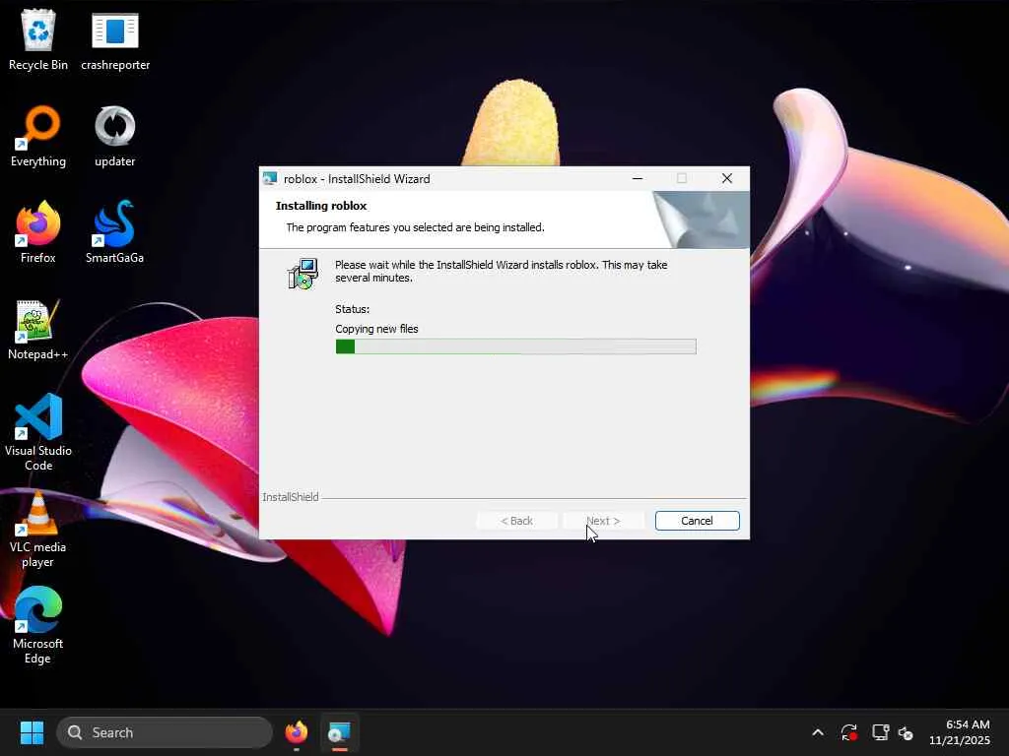The image size is (1009, 756).
Task: Click the 'Installing roblox' heading
Action: coord(321,206)
